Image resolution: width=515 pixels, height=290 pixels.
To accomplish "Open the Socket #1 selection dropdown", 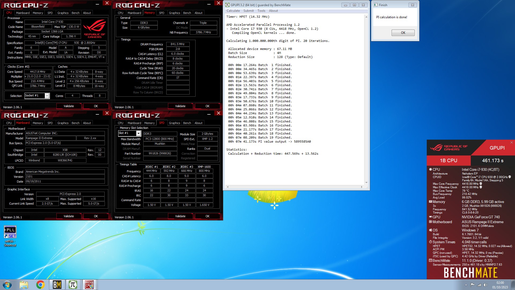I will [x=47, y=96].
